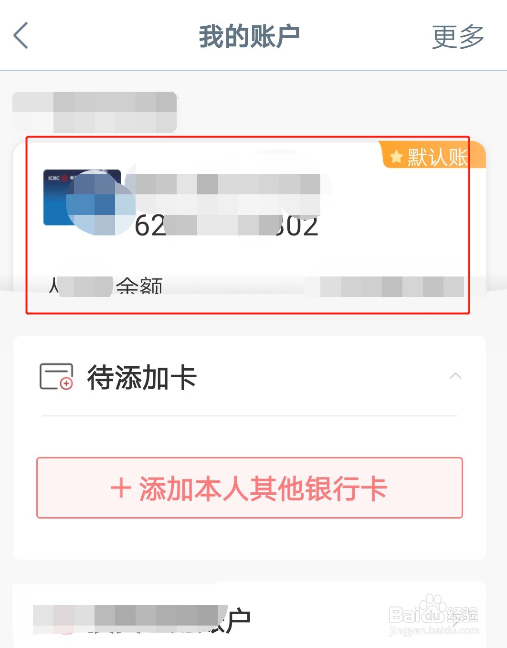Screen dimensions: 507x648
Task: Tap the 默认账 default account badge label
Action: [437, 157]
